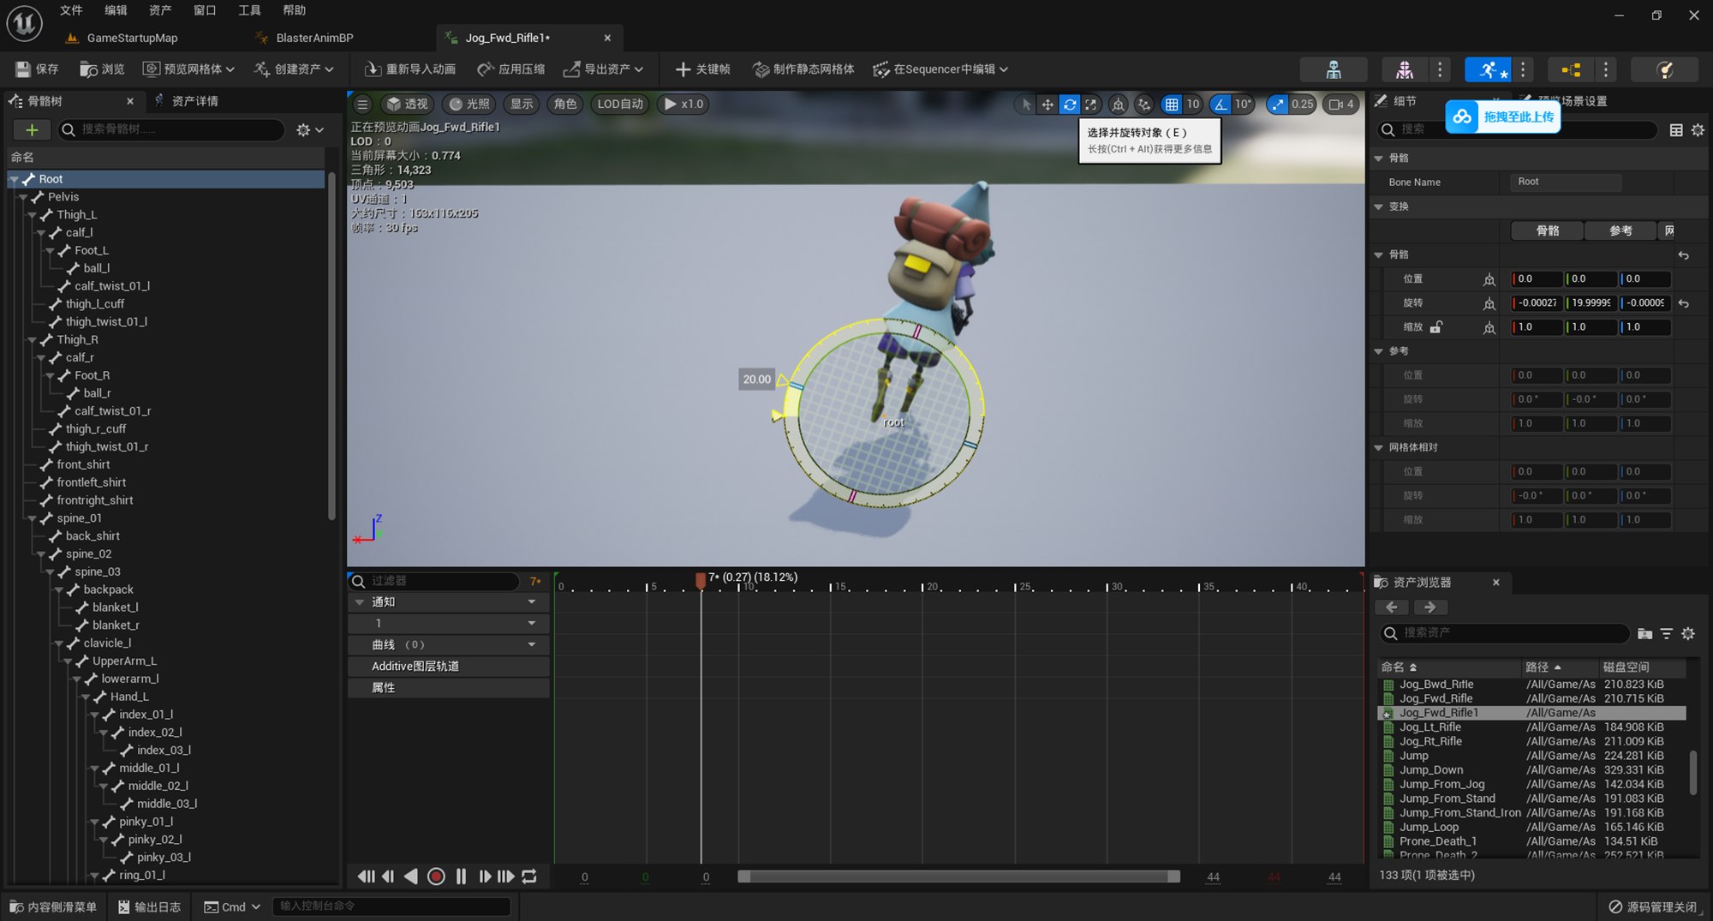Switch to 资产详情 asset details tab
1713x921 pixels.
(194, 101)
